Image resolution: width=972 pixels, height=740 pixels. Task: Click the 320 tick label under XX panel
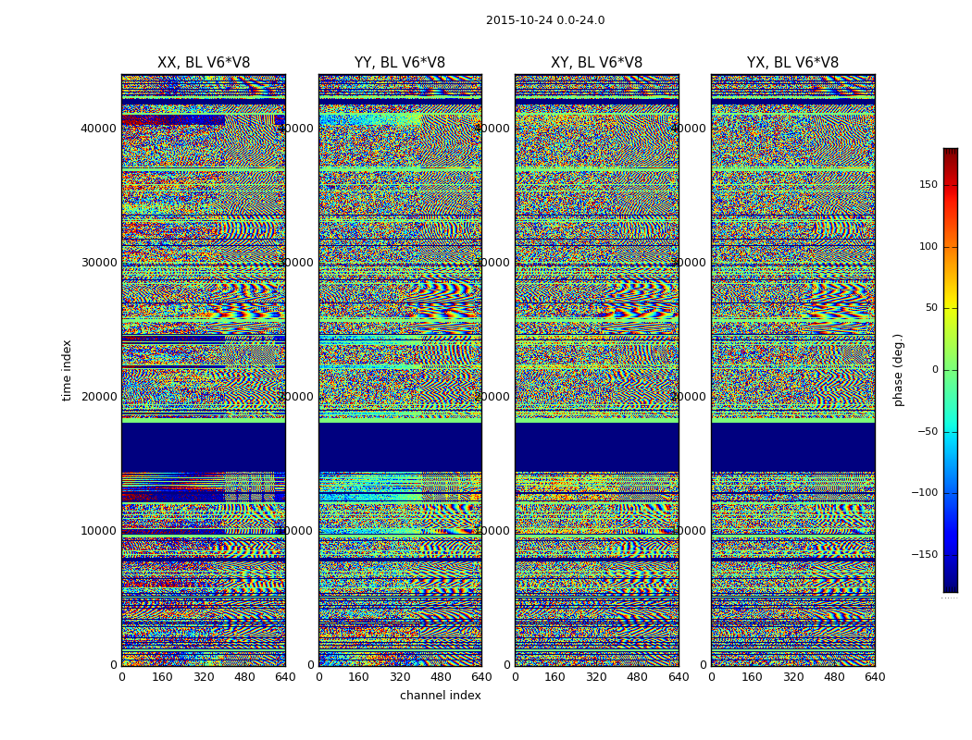[x=204, y=677]
